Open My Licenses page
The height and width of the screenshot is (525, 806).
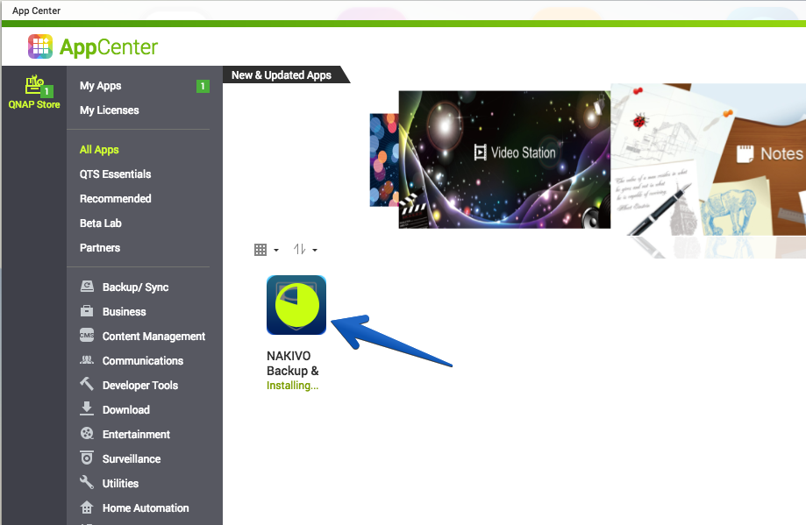[109, 110]
